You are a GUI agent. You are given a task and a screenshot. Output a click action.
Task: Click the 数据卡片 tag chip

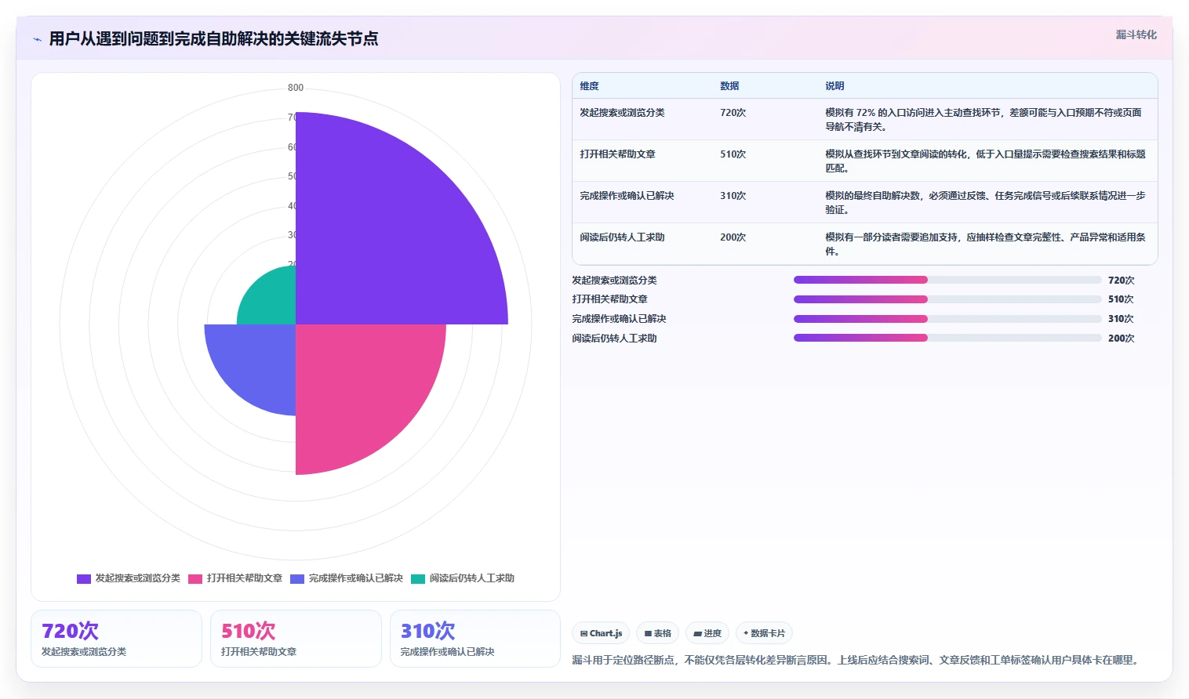point(764,633)
